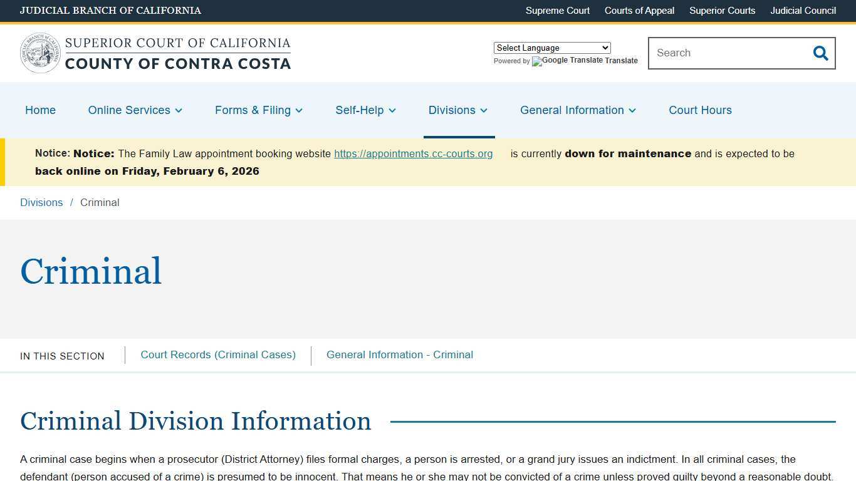Click the Divisions breadcrumb link
856x481 pixels.
(x=41, y=202)
